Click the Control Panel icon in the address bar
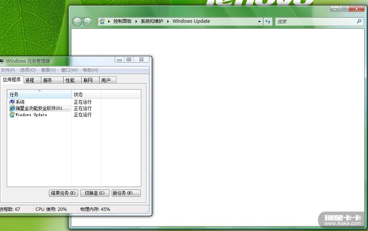The height and width of the screenshot is (231, 368). (x=102, y=21)
